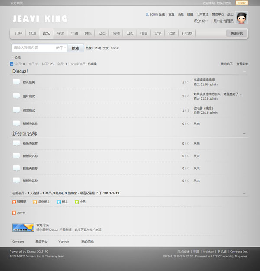Open the 站点统计 footer link
Image resolution: width=260 pixels, height=271 pixels.
183,252
